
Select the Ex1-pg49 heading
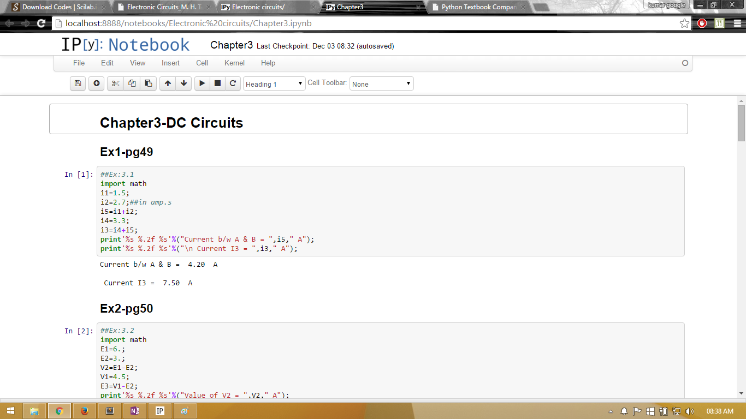[126, 152]
